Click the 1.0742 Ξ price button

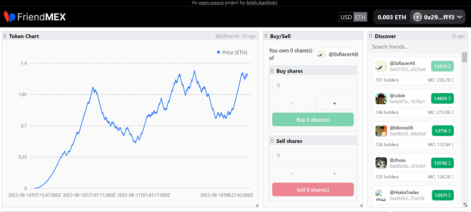443,163
